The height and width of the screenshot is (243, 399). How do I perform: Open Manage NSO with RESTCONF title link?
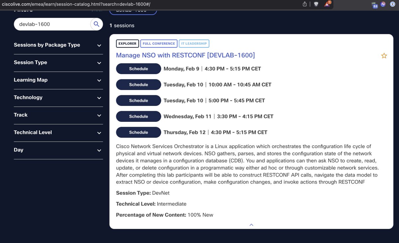click(x=186, y=55)
